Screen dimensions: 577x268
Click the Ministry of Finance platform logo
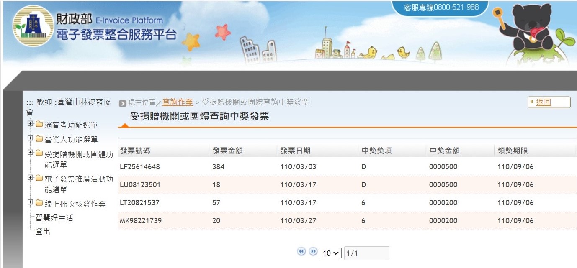(x=33, y=26)
